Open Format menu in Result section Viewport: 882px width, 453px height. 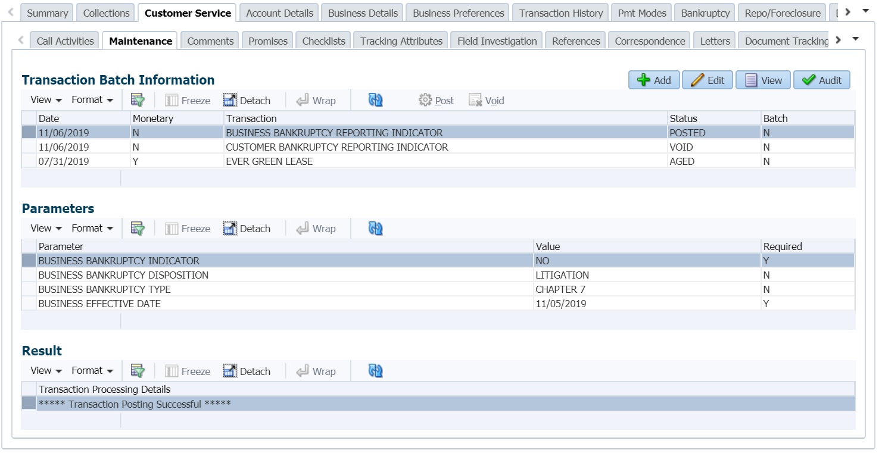92,371
